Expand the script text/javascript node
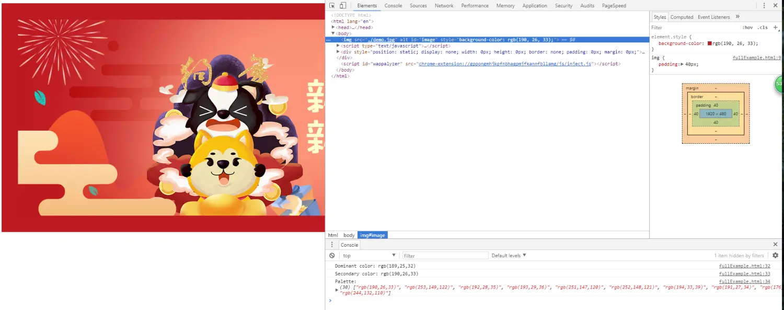784x310 pixels. tap(338, 45)
